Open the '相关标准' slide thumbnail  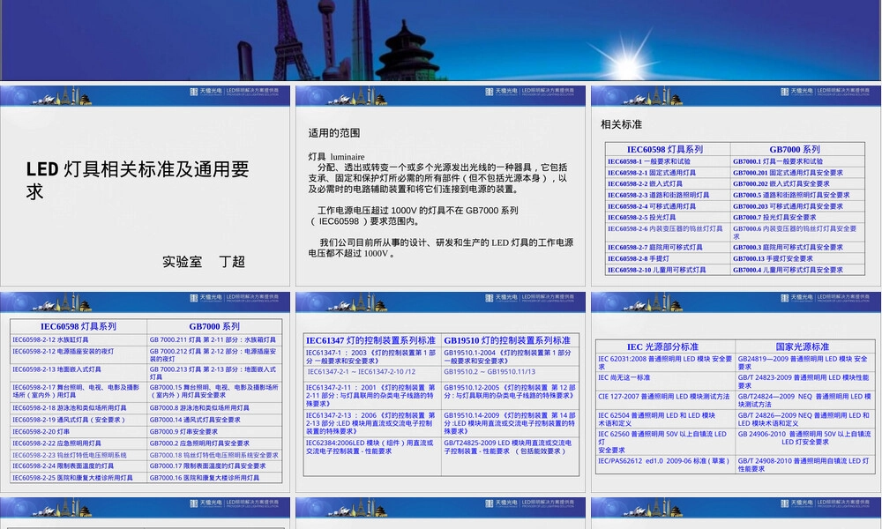pos(736,185)
